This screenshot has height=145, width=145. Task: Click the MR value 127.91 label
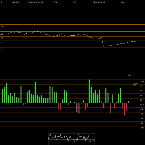135,84
